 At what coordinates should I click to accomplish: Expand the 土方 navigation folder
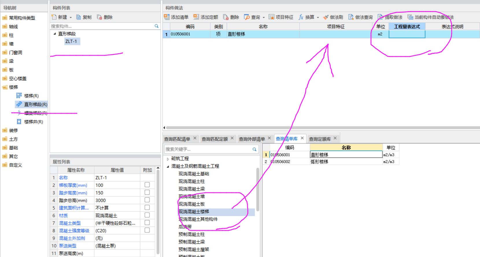click(x=5, y=139)
